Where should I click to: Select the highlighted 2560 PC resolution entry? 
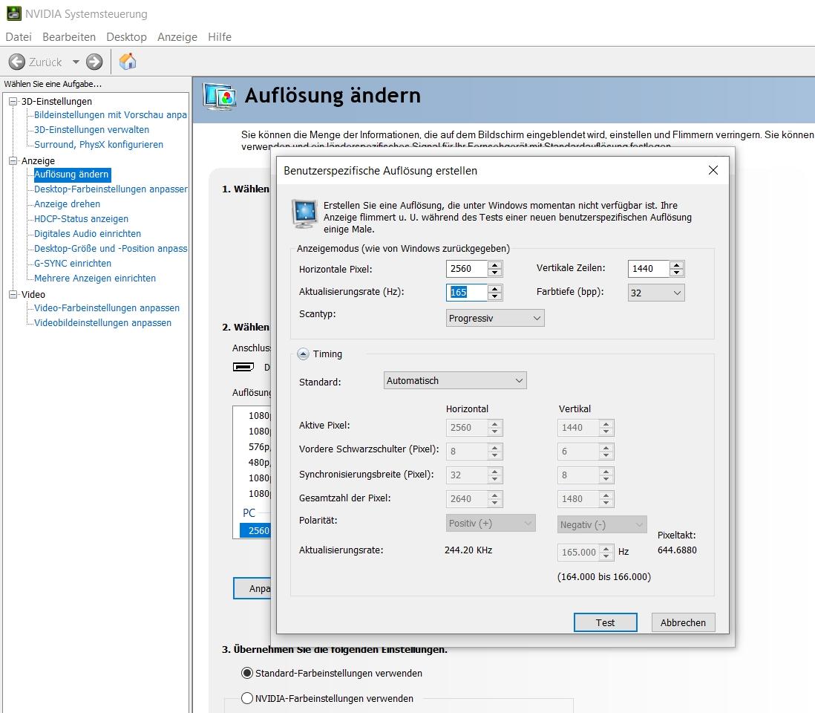pos(255,530)
